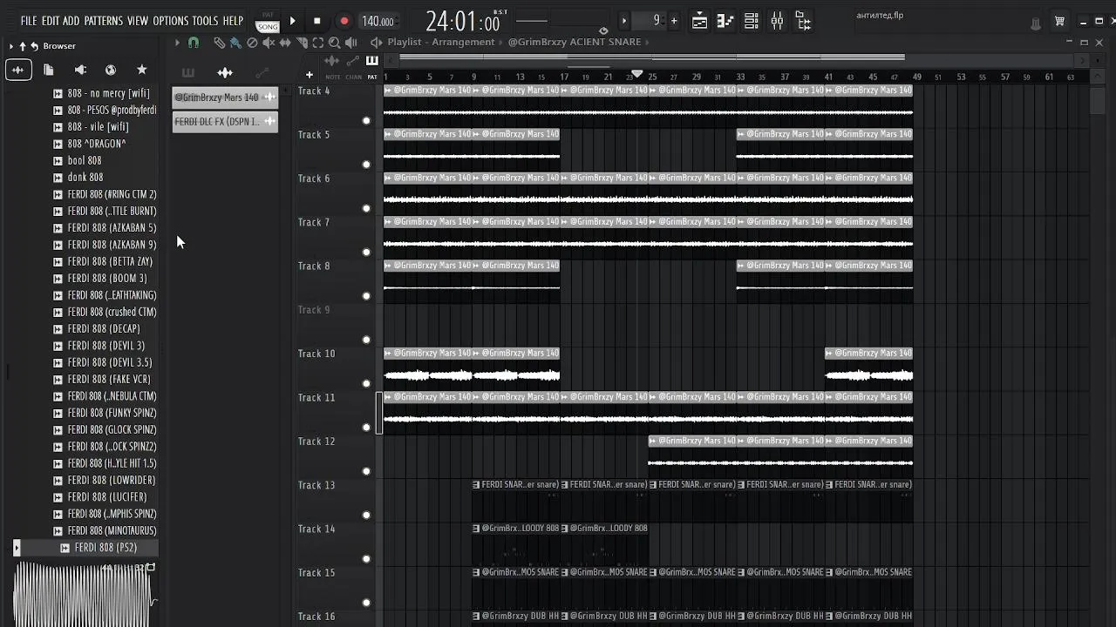Image resolution: width=1116 pixels, height=627 pixels.
Task: Mute Track 7 with its green dot
Action: 366,253
